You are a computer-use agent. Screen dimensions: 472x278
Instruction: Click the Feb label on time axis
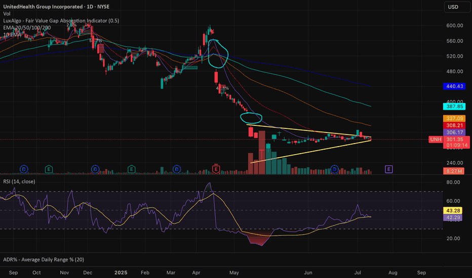(x=145, y=272)
